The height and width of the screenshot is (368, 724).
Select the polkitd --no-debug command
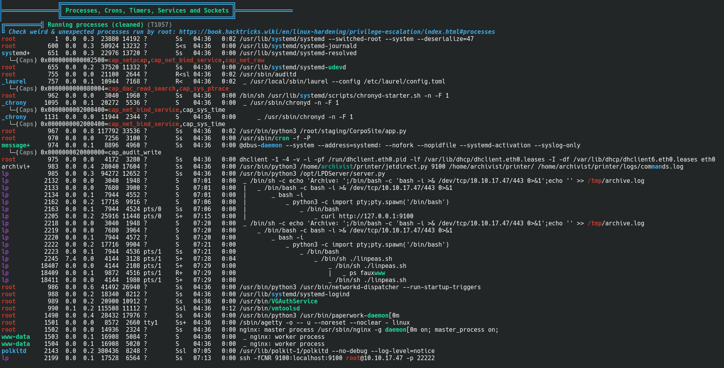337,351
